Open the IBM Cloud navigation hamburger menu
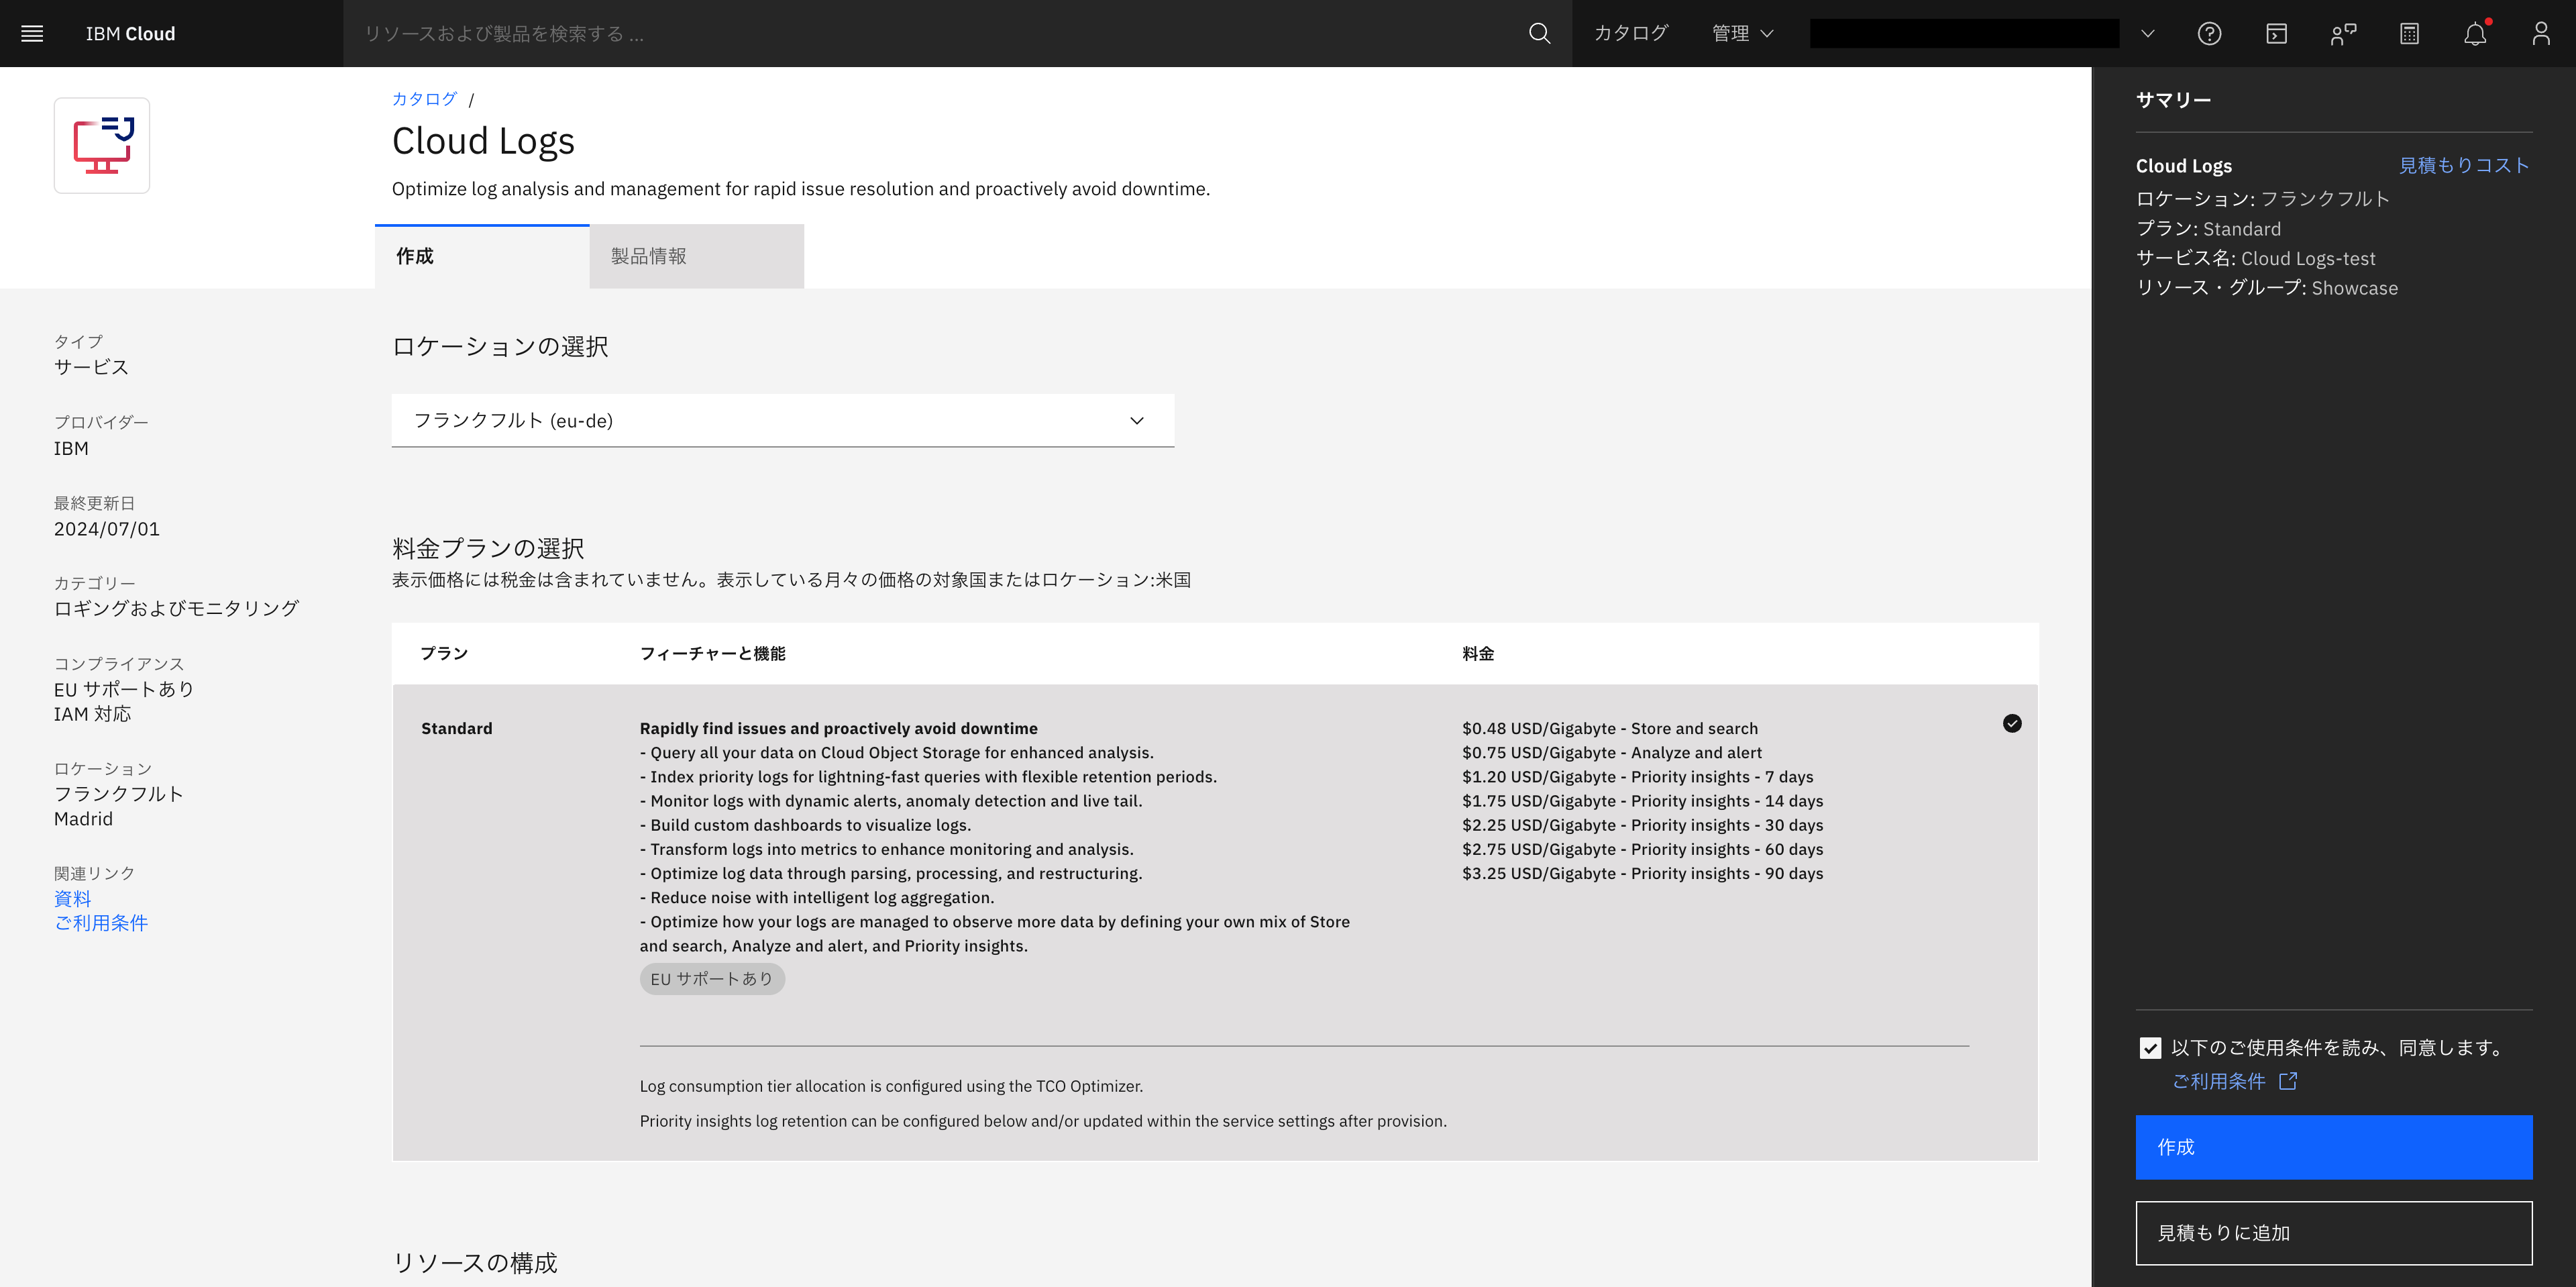Viewport: 2576px width, 1287px height. click(x=32, y=33)
